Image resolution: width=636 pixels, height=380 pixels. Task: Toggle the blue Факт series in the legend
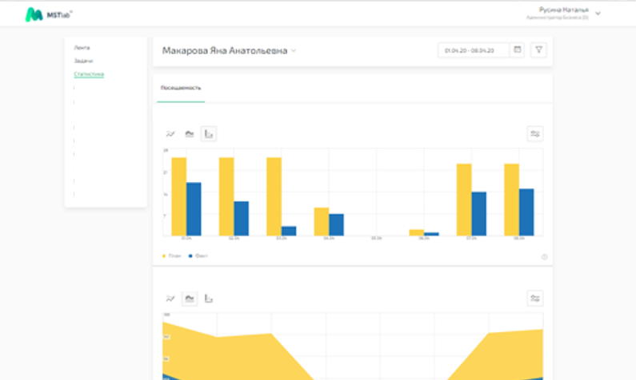tap(198, 255)
